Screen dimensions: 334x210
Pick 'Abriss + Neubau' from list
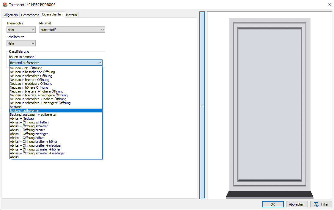point(22,118)
